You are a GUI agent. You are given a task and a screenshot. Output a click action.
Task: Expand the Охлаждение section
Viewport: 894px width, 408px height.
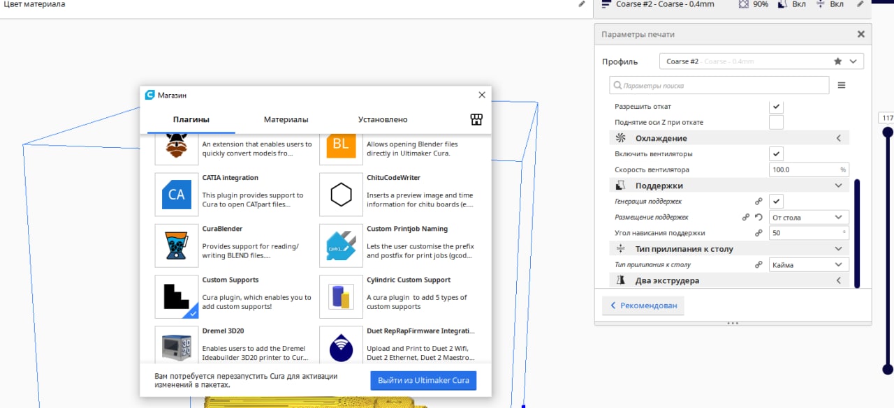[729, 138]
